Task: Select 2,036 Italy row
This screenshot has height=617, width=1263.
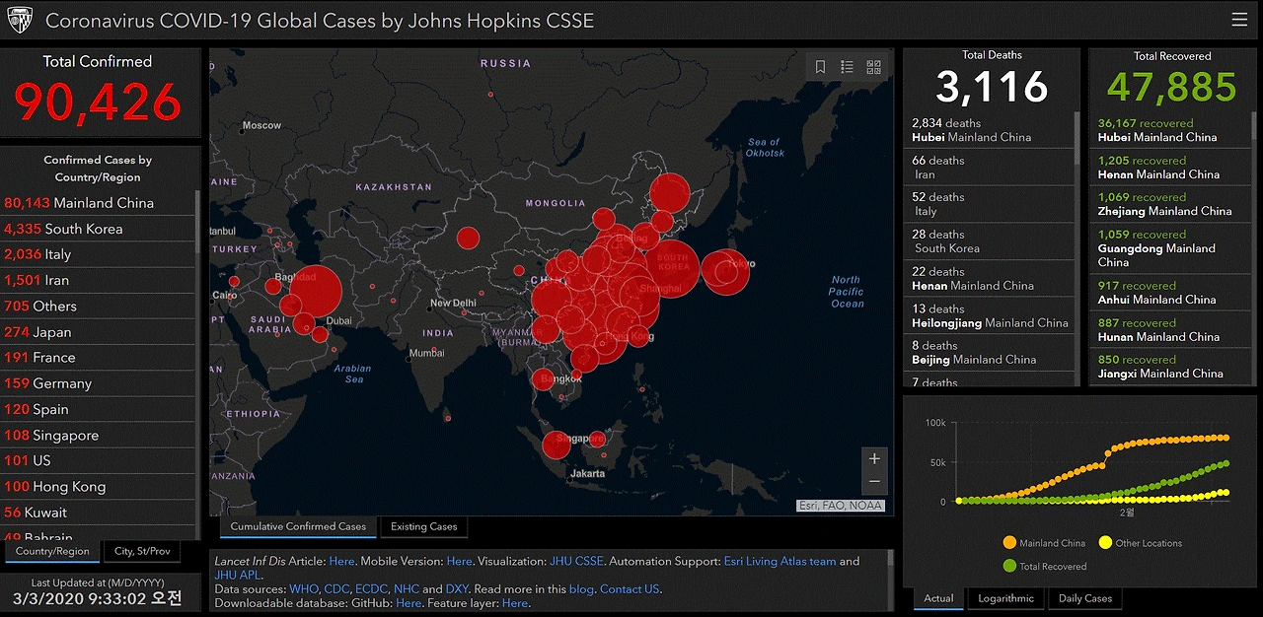Action: tap(98, 254)
